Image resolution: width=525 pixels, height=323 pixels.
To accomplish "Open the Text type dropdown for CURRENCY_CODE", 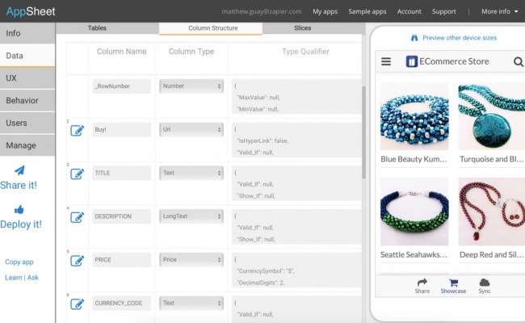I will click(x=191, y=303).
